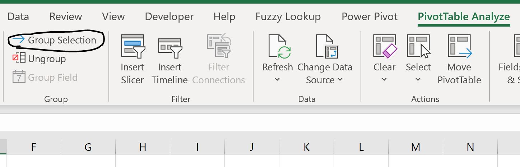Select column G header
520x167 pixels.
click(x=88, y=147)
